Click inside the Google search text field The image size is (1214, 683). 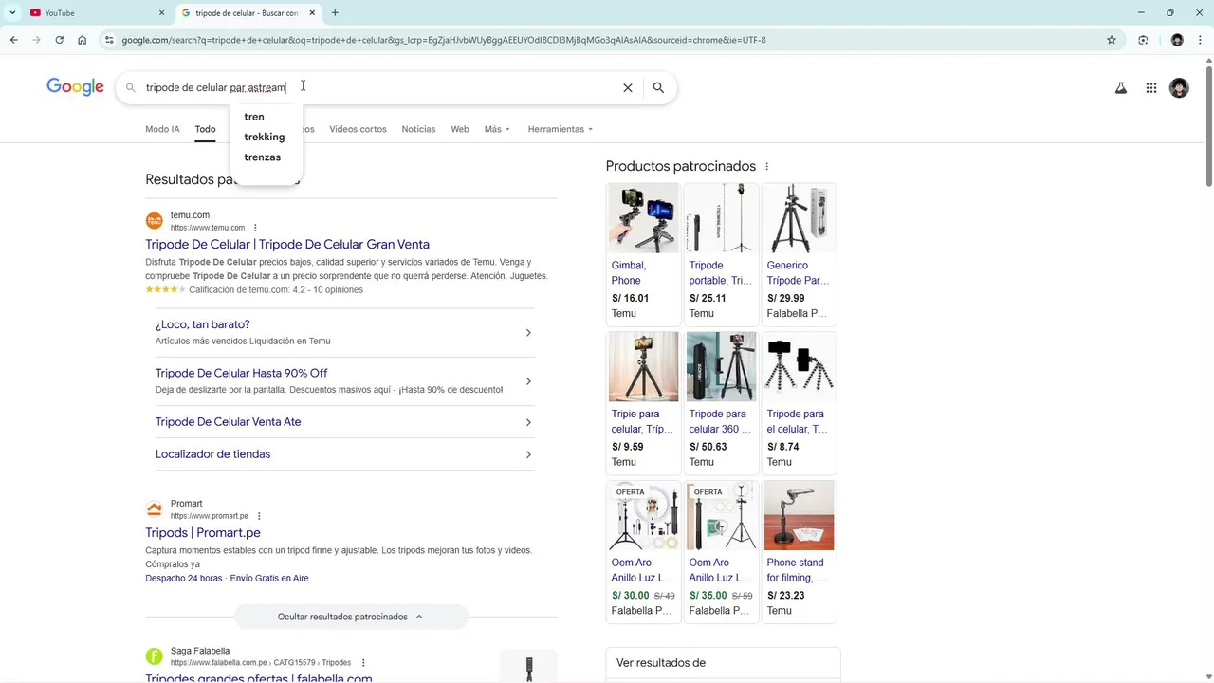point(379,87)
